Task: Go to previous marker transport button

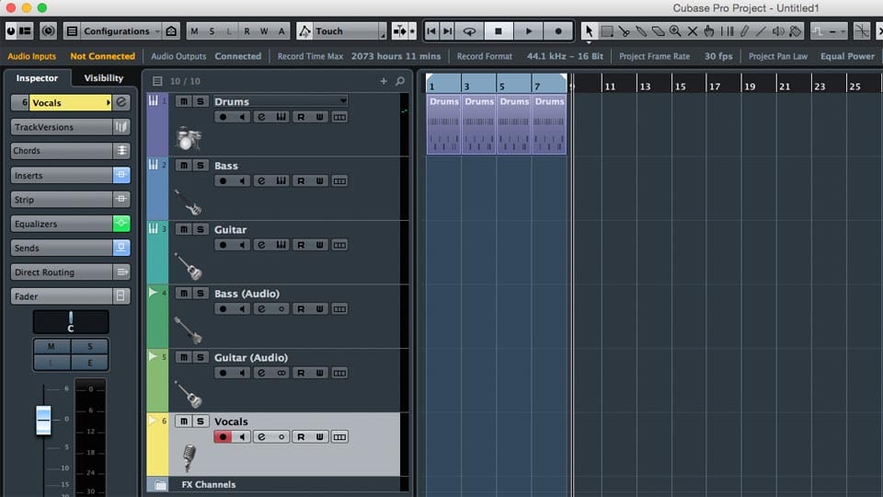Action: pyautogui.click(x=431, y=31)
